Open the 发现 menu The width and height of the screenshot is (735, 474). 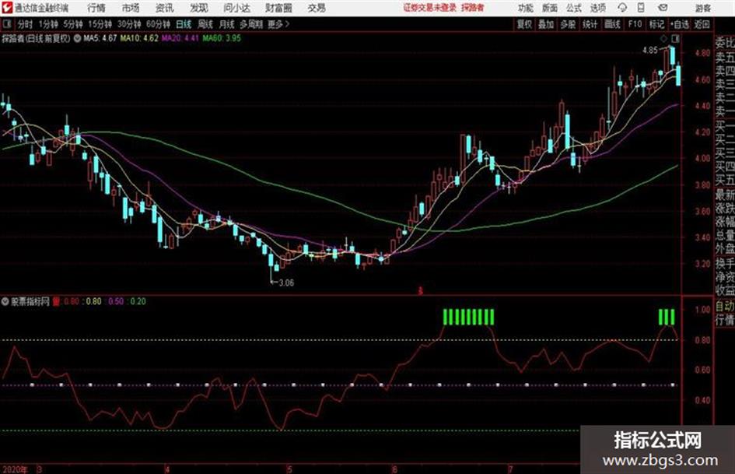(199, 8)
